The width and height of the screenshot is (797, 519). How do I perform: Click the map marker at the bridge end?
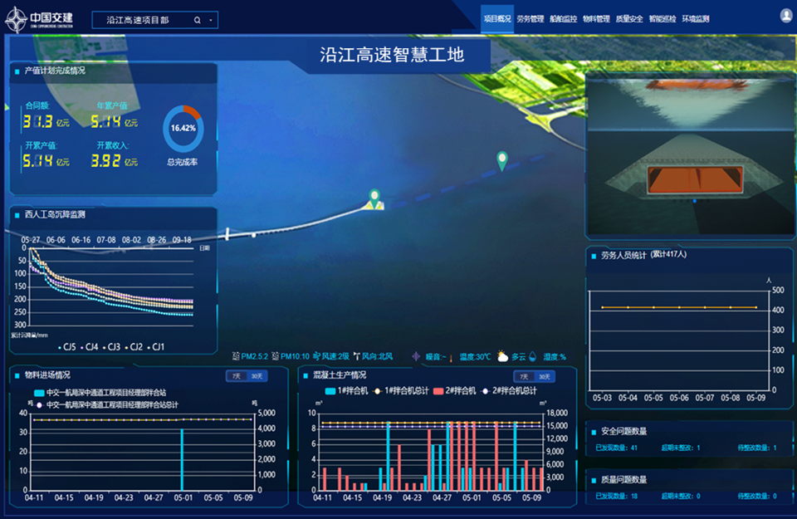click(375, 198)
